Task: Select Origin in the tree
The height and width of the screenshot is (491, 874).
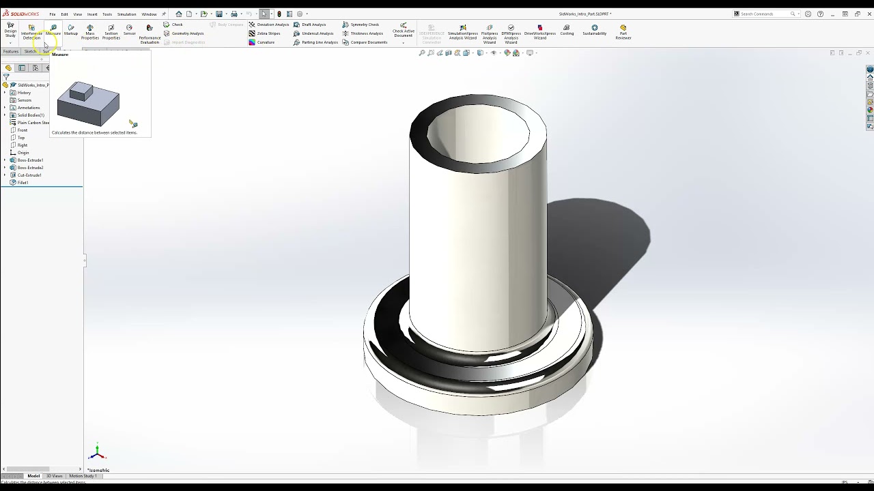Action: point(19,153)
